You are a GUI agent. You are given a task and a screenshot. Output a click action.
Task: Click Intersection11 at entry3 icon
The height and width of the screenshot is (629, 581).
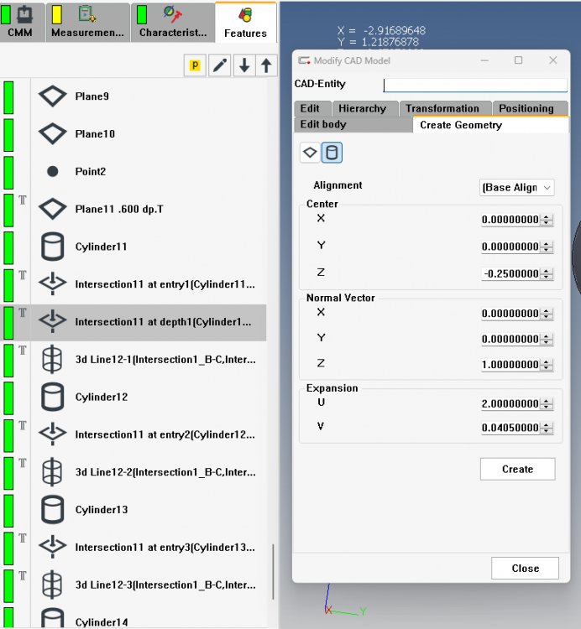[53, 547]
